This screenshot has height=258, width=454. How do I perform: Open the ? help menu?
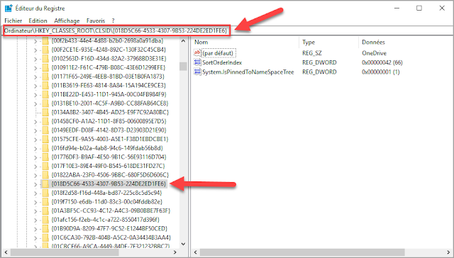[x=113, y=21]
